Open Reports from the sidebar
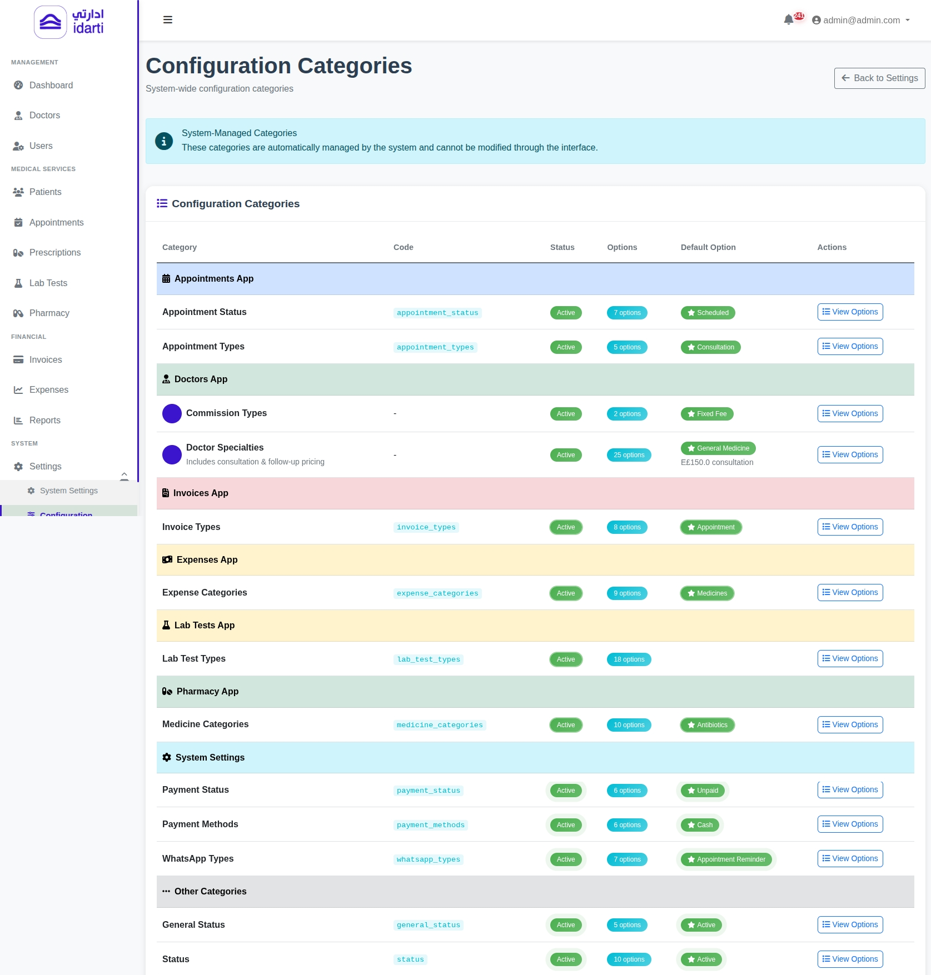The height and width of the screenshot is (975, 931). (44, 420)
